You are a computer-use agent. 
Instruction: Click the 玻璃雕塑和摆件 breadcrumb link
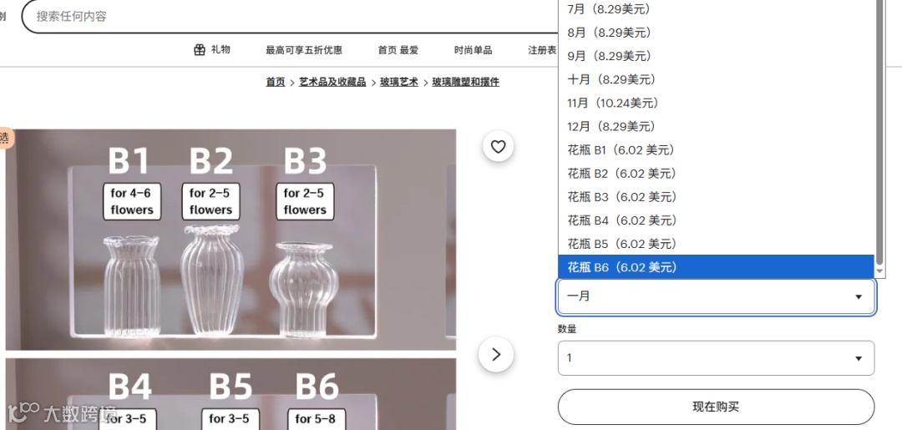466,82
